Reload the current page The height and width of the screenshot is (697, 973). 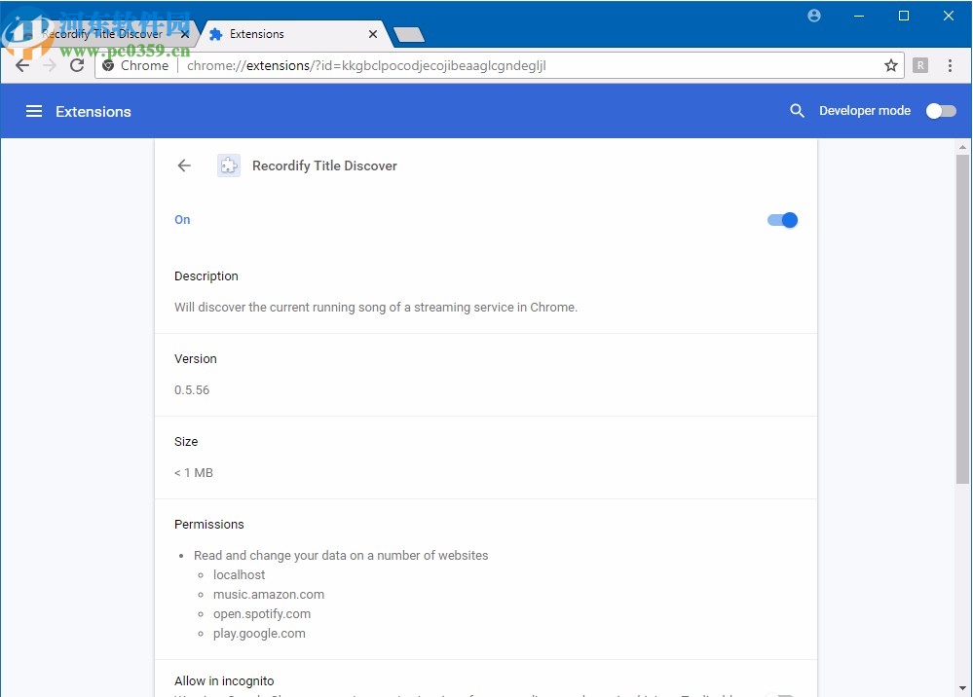click(x=77, y=65)
